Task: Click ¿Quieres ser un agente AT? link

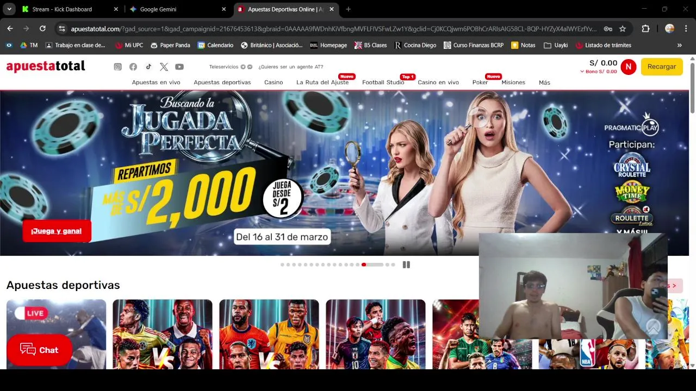Action: (291, 67)
